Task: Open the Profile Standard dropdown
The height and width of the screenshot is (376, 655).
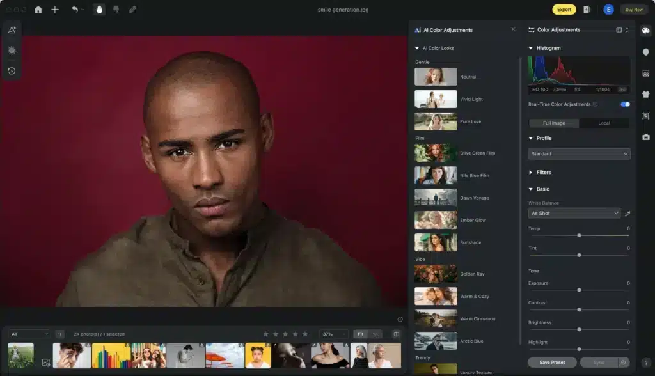Action: pos(579,153)
